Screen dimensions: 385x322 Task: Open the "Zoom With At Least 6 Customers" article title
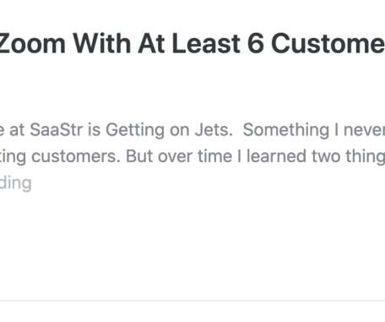[x=192, y=44]
